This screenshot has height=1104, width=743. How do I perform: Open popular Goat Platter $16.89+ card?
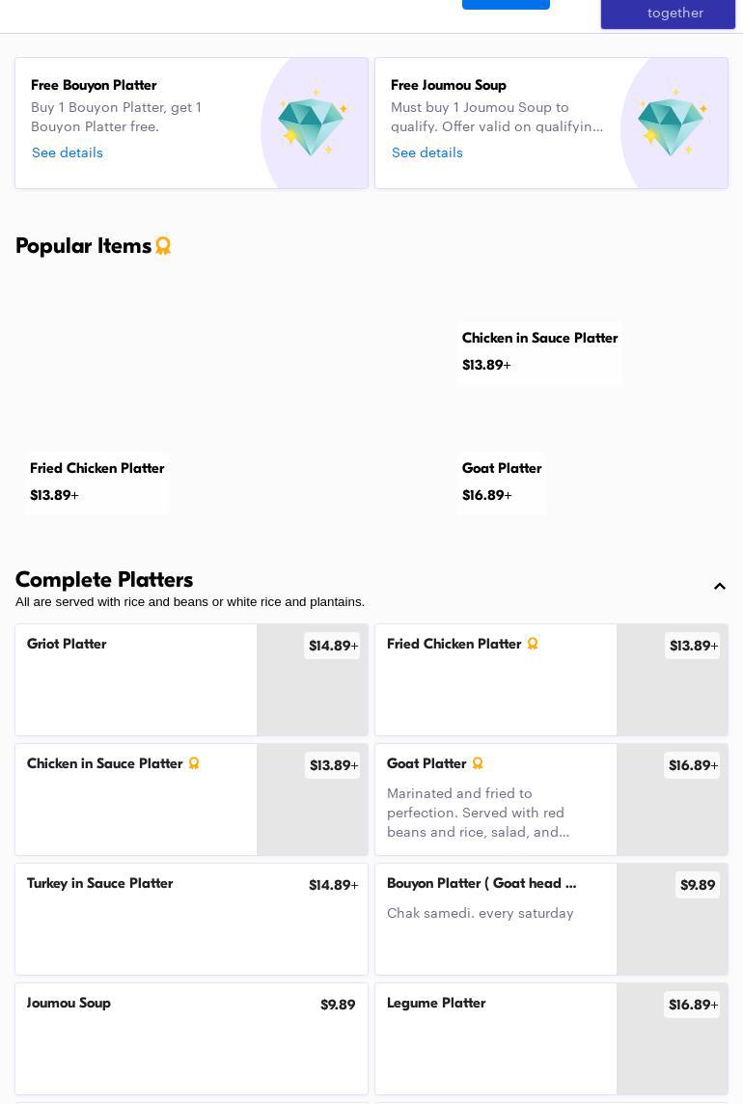pyautogui.click(x=502, y=482)
